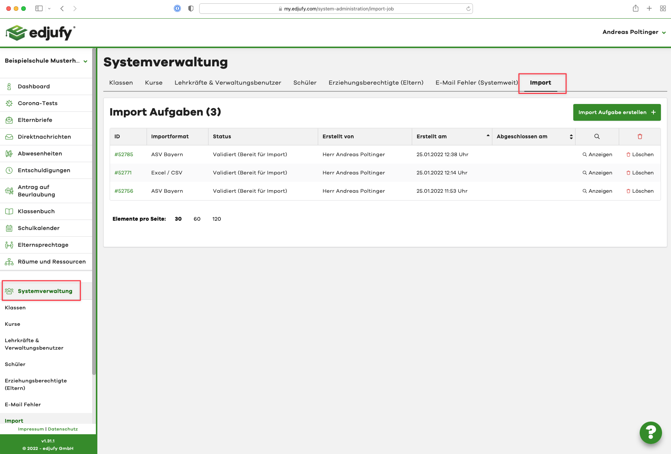Open import job #52785
The width and height of the screenshot is (671, 454).
coord(123,154)
